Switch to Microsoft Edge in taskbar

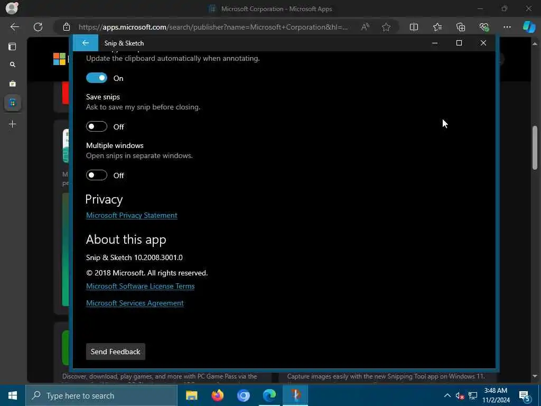pyautogui.click(x=269, y=395)
